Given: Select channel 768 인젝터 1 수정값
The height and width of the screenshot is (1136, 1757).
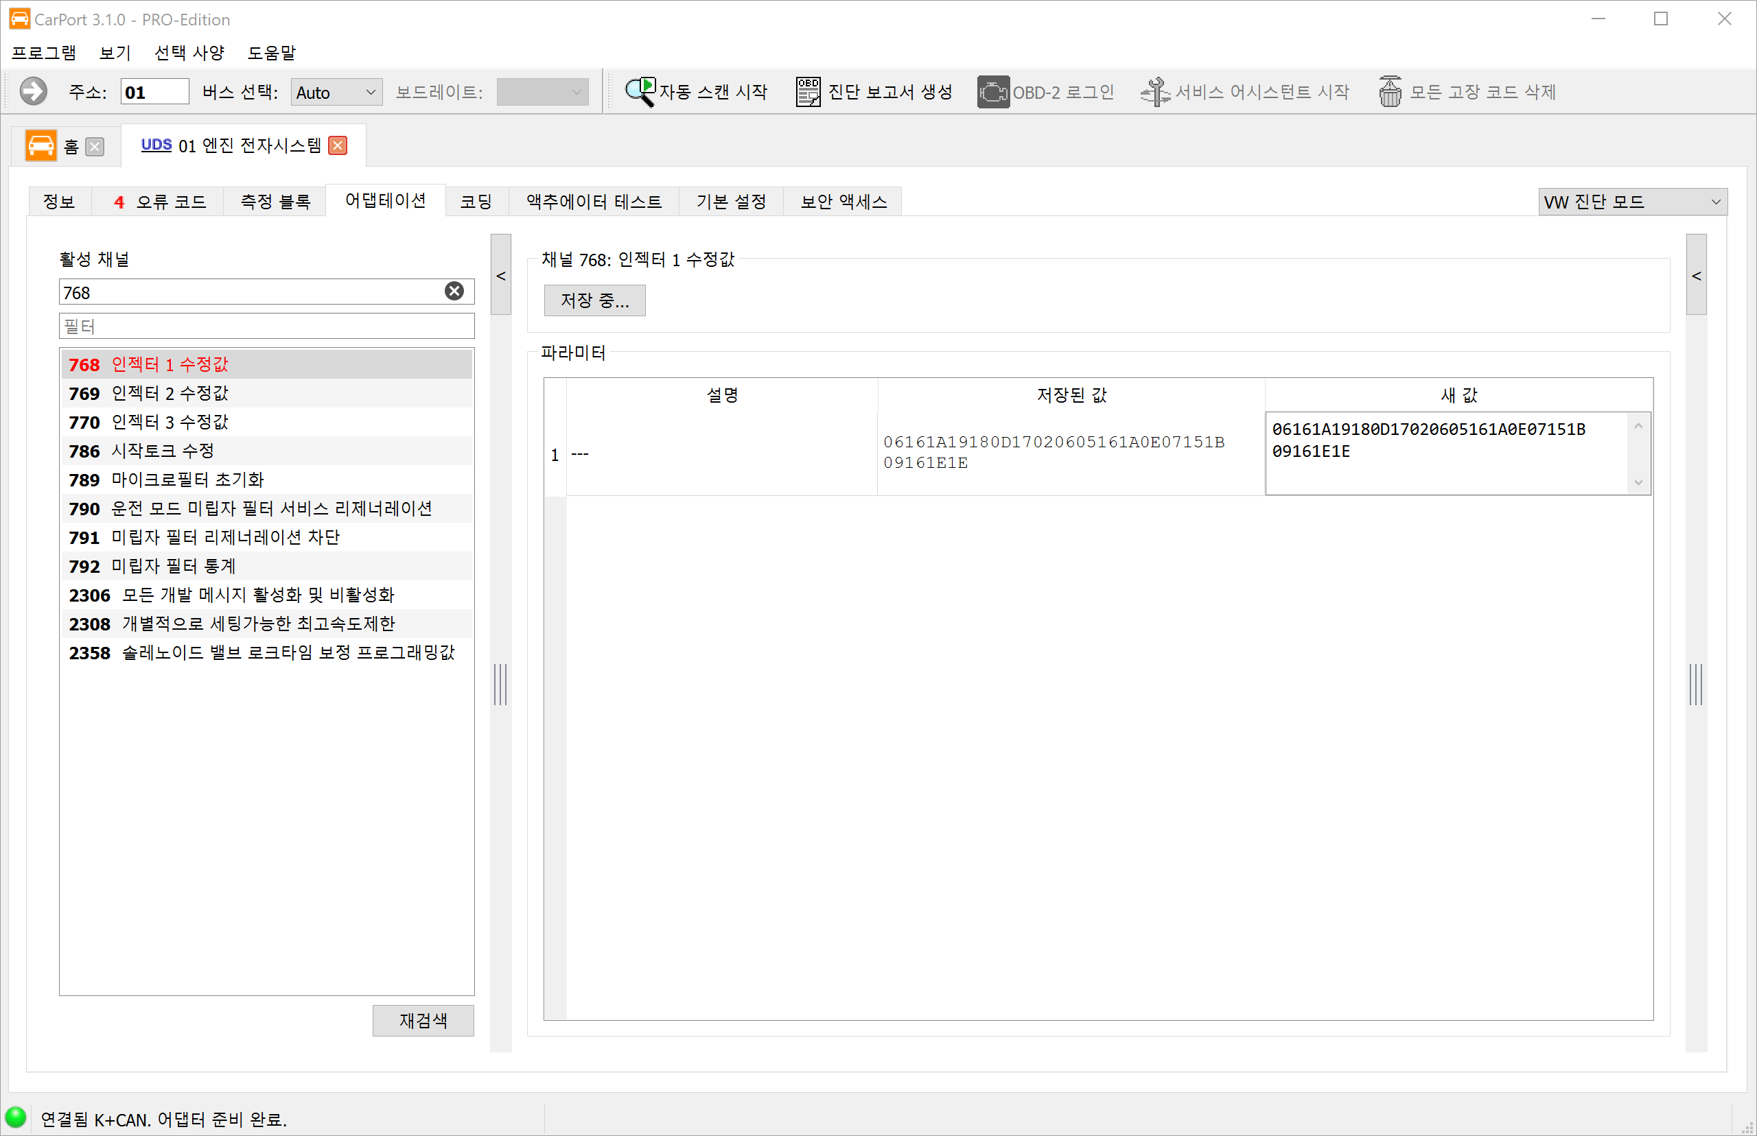Looking at the screenshot, I should [x=266, y=364].
